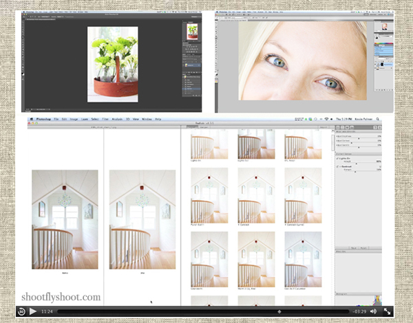Click the Before preview image of the loft
The width and height of the screenshot is (413, 323).
point(65,219)
